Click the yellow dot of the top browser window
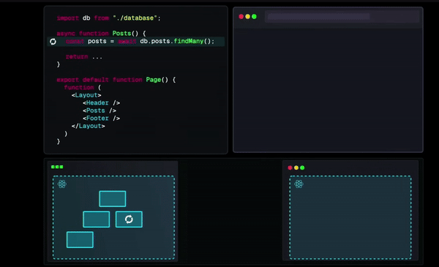439x267 pixels. click(247, 17)
